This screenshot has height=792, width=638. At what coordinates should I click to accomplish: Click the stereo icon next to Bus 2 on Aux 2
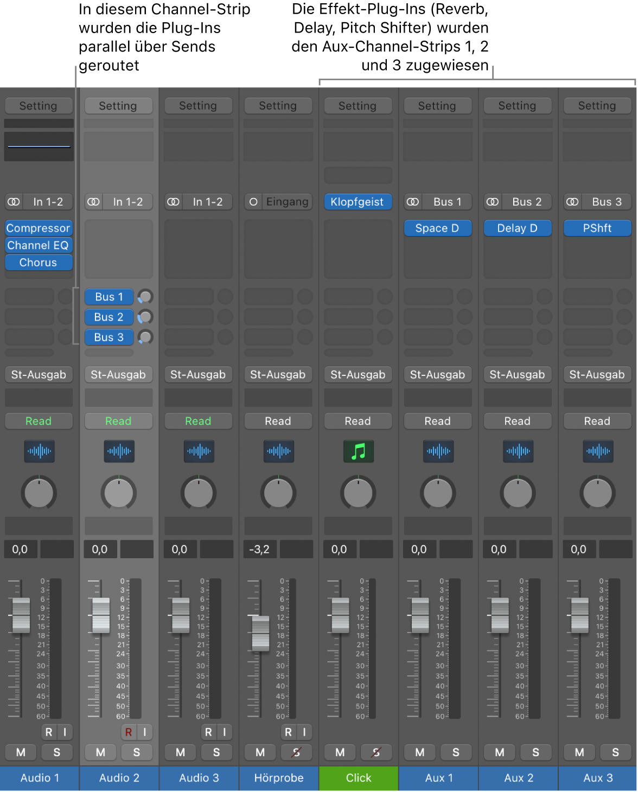click(x=492, y=201)
